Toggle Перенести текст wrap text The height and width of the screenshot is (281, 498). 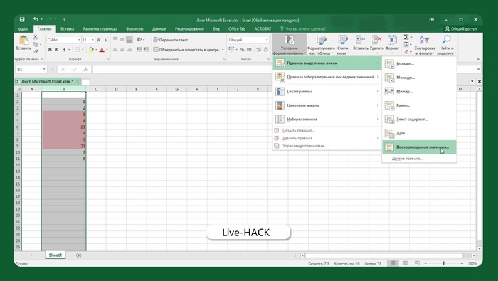[x=171, y=40]
